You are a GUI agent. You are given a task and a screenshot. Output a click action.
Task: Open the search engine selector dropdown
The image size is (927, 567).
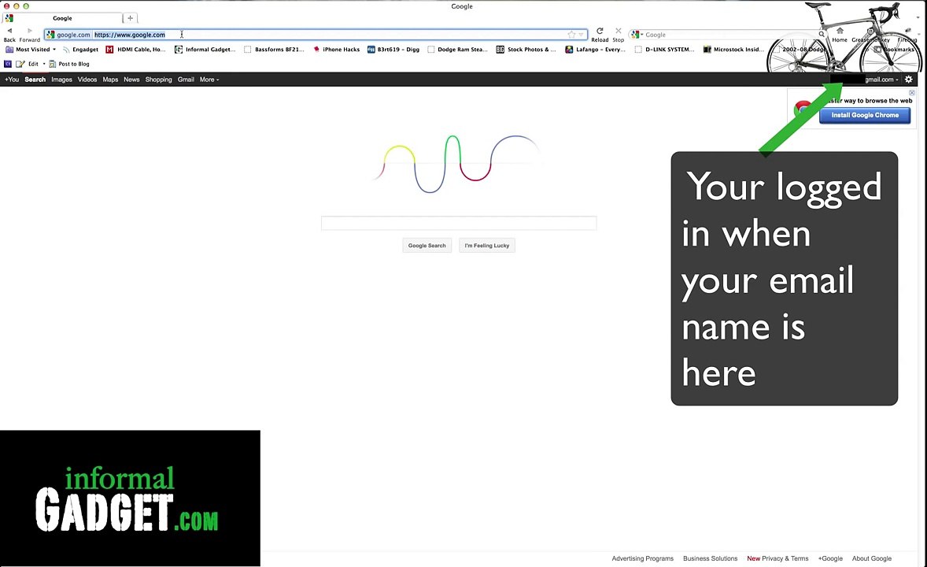tap(637, 35)
